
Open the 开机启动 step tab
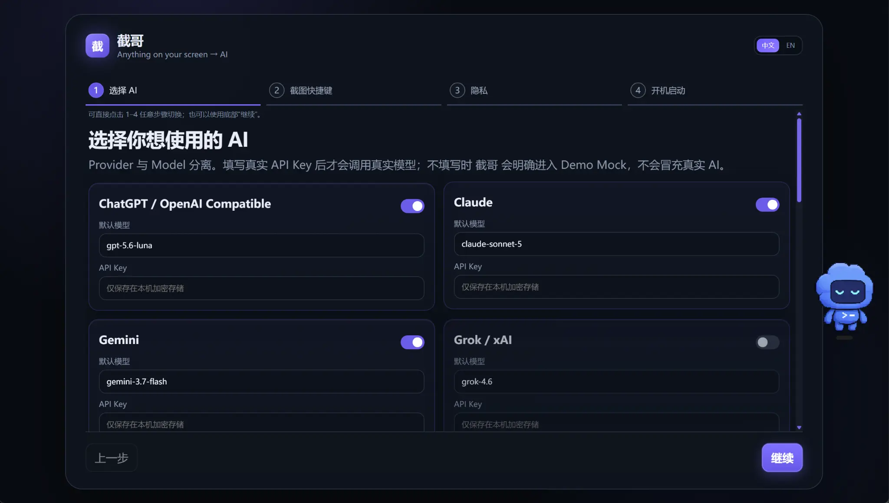715,91
